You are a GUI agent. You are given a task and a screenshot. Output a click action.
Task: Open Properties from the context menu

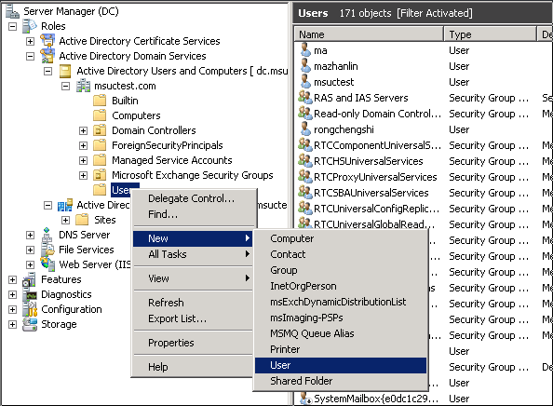194,343
